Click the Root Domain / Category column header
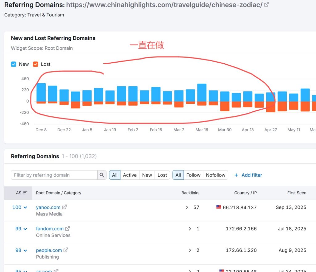 (x=59, y=193)
